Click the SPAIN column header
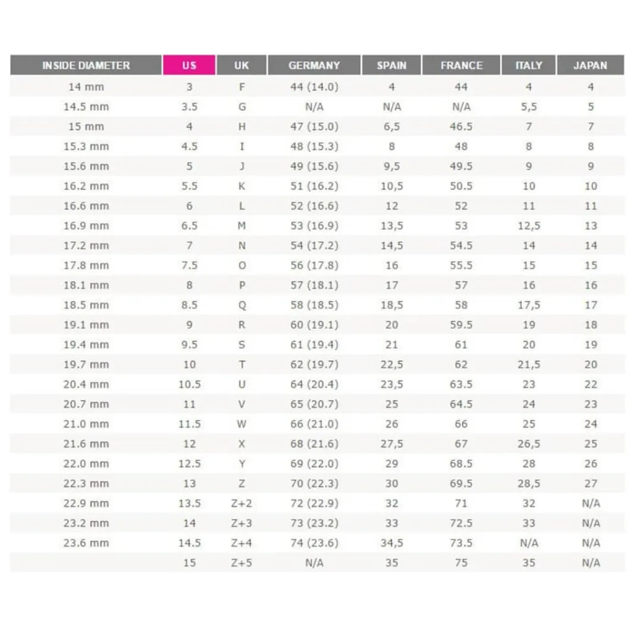This screenshot has height=641, width=641. pyautogui.click(x=391, y=65)
